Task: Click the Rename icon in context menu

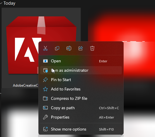Action: (69, 48)
